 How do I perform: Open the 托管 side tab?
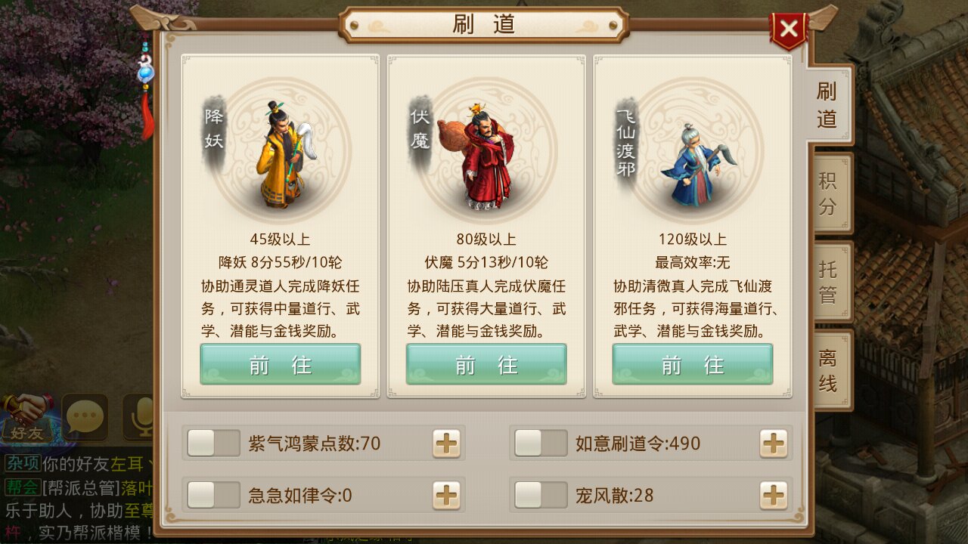tap(829, 282)
